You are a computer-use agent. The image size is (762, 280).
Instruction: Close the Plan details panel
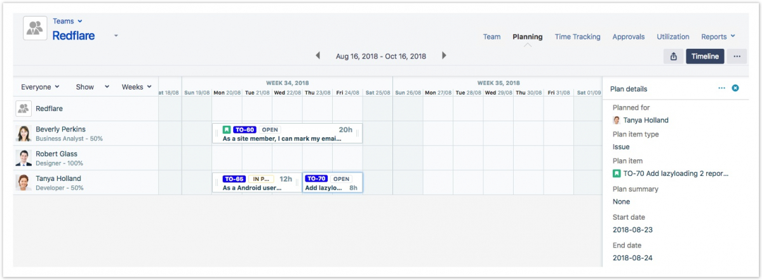735,88
